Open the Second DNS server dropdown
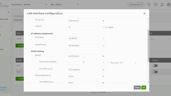171x96 pixels. tap(86, 76)
